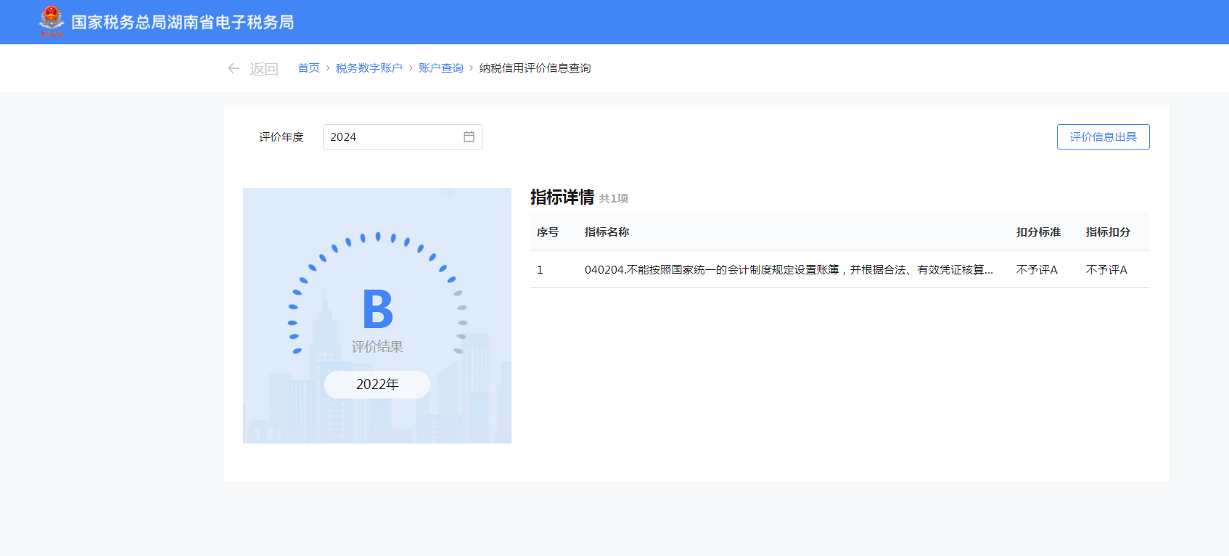Click the dotted gauge arc around rating

[377, 237]
